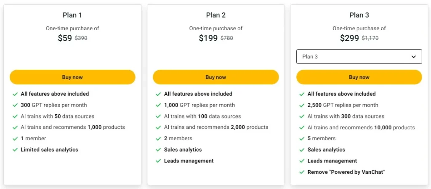Screen dimensions: 431x189
Task: Select the Plan 2 card title
Action: (x=216, y=15)
